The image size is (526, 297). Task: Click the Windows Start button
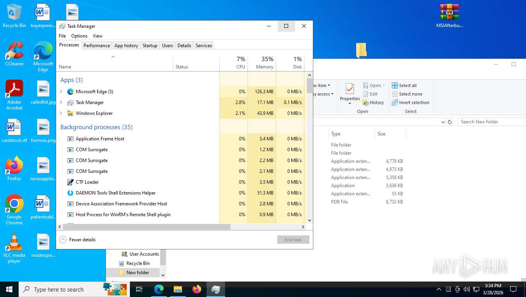(x=9, y=289)
